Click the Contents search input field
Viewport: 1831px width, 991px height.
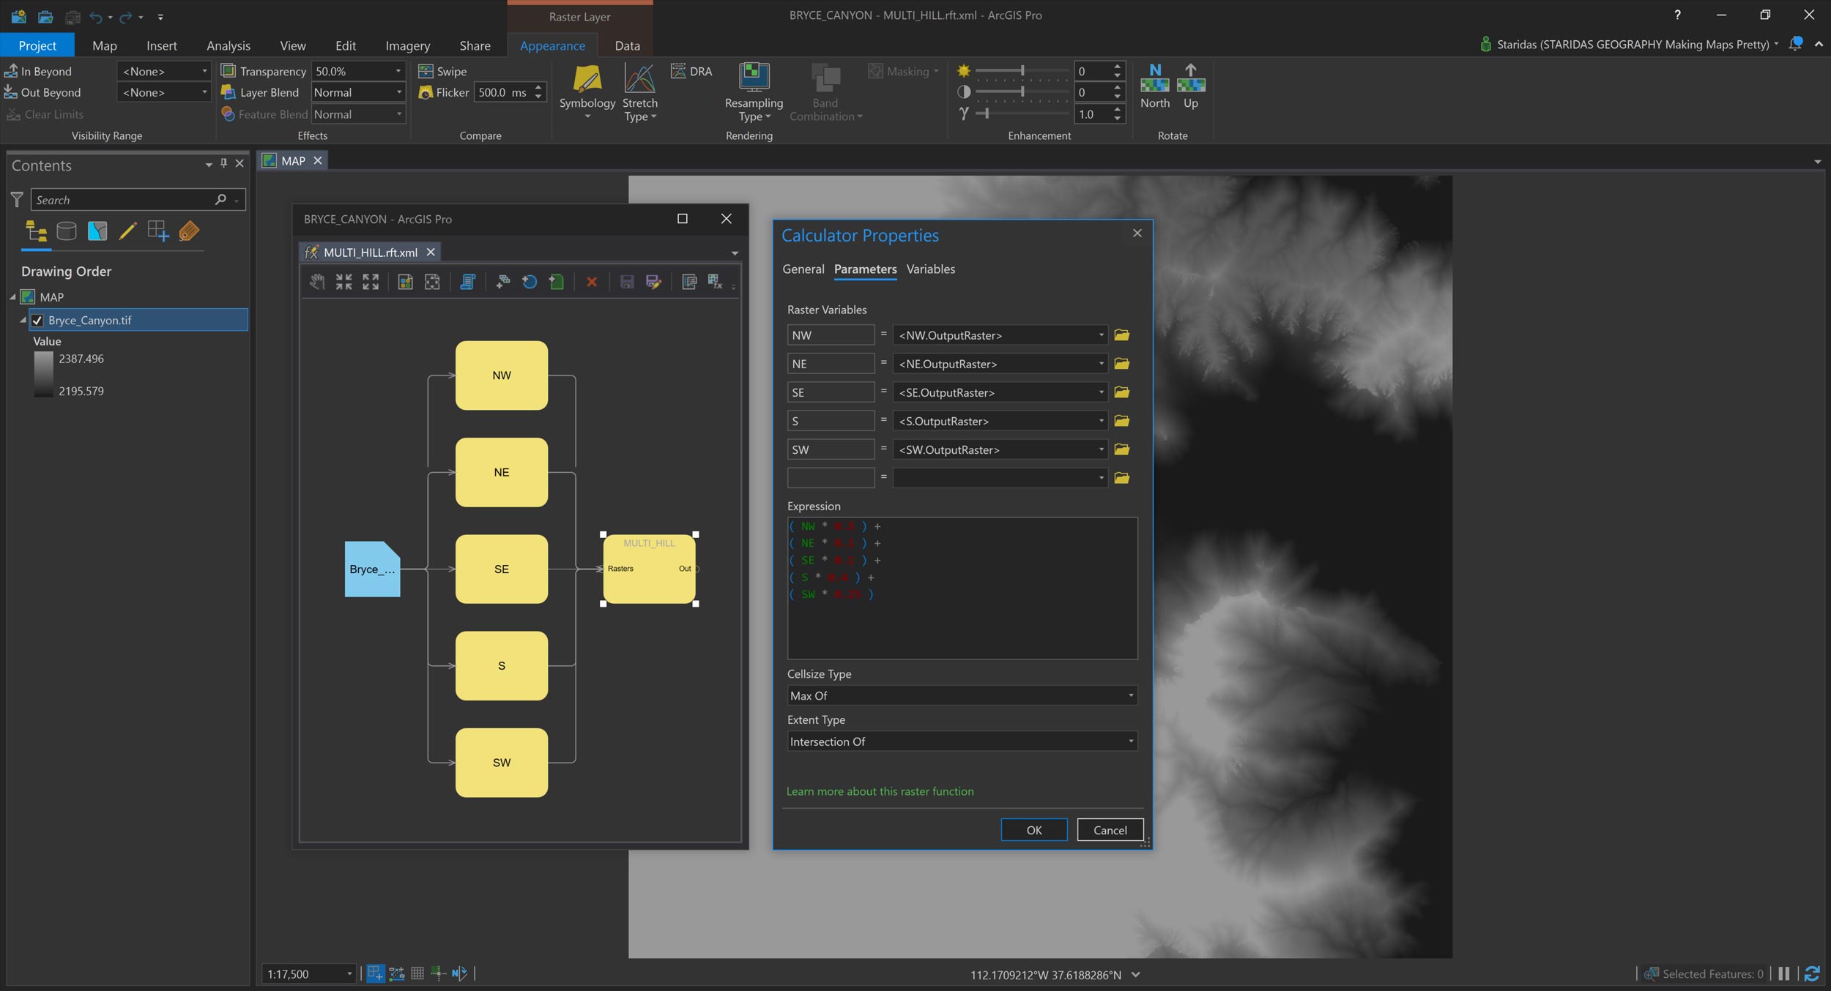[123, 200]
